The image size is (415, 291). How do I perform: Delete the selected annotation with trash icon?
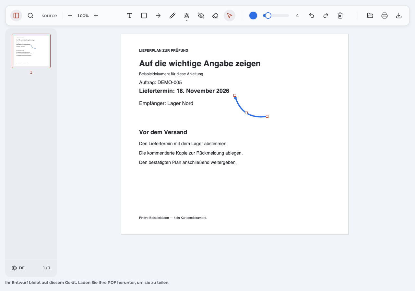click(340, 16)
